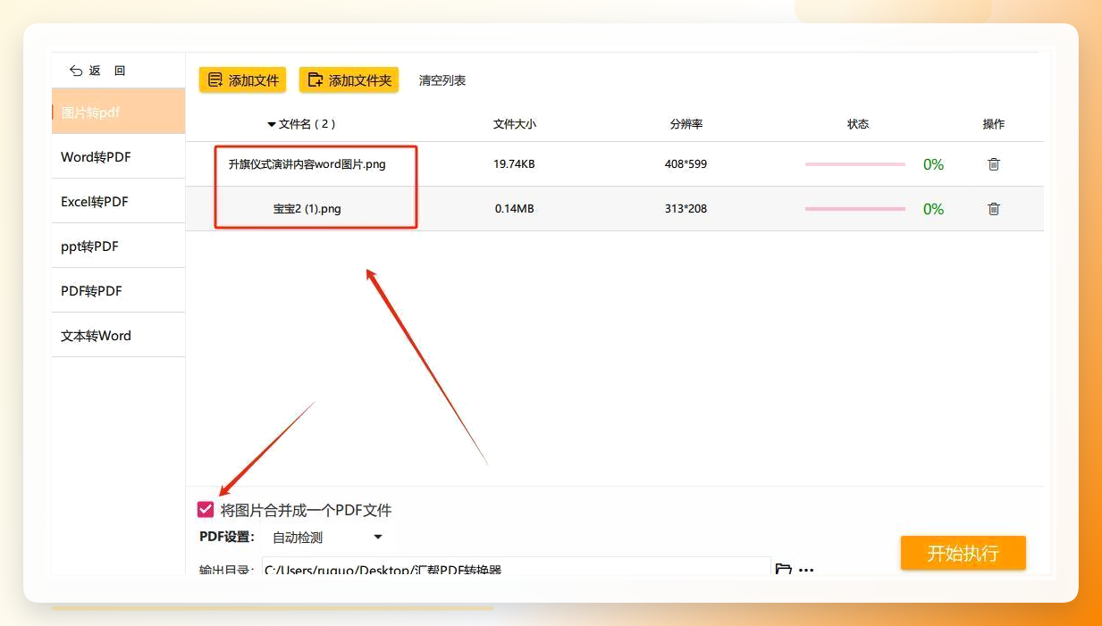Select file 宝宝2 (1).png

point(307,209)
